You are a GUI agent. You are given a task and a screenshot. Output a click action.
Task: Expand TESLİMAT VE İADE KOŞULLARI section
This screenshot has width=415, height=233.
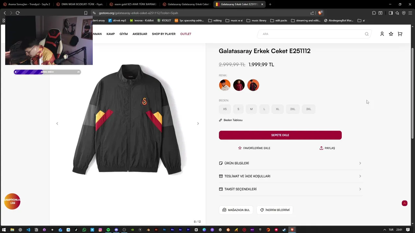point(290,176)
